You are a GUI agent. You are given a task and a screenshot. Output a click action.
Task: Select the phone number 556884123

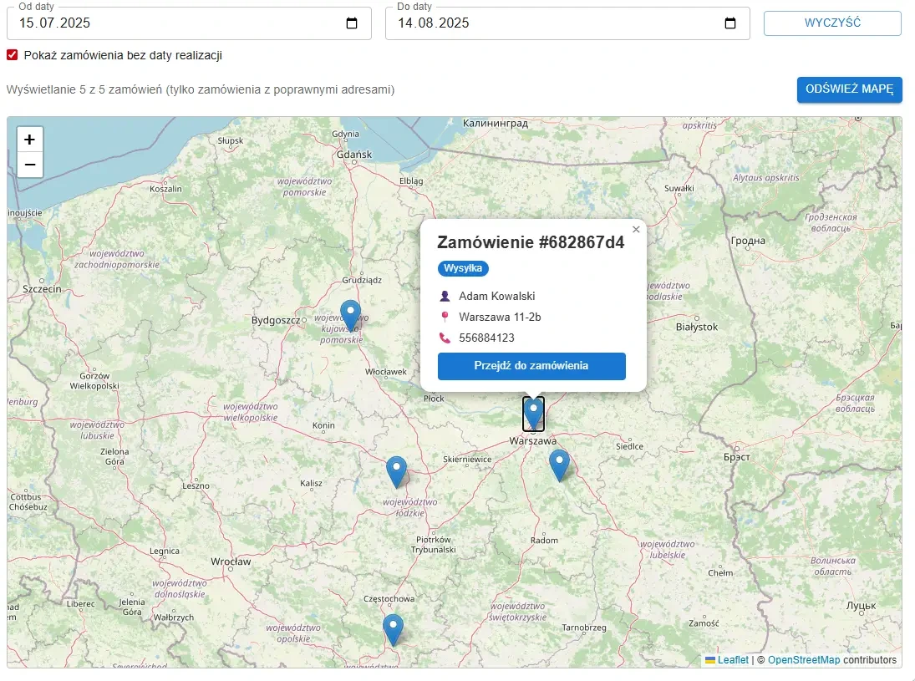point(486,338)
